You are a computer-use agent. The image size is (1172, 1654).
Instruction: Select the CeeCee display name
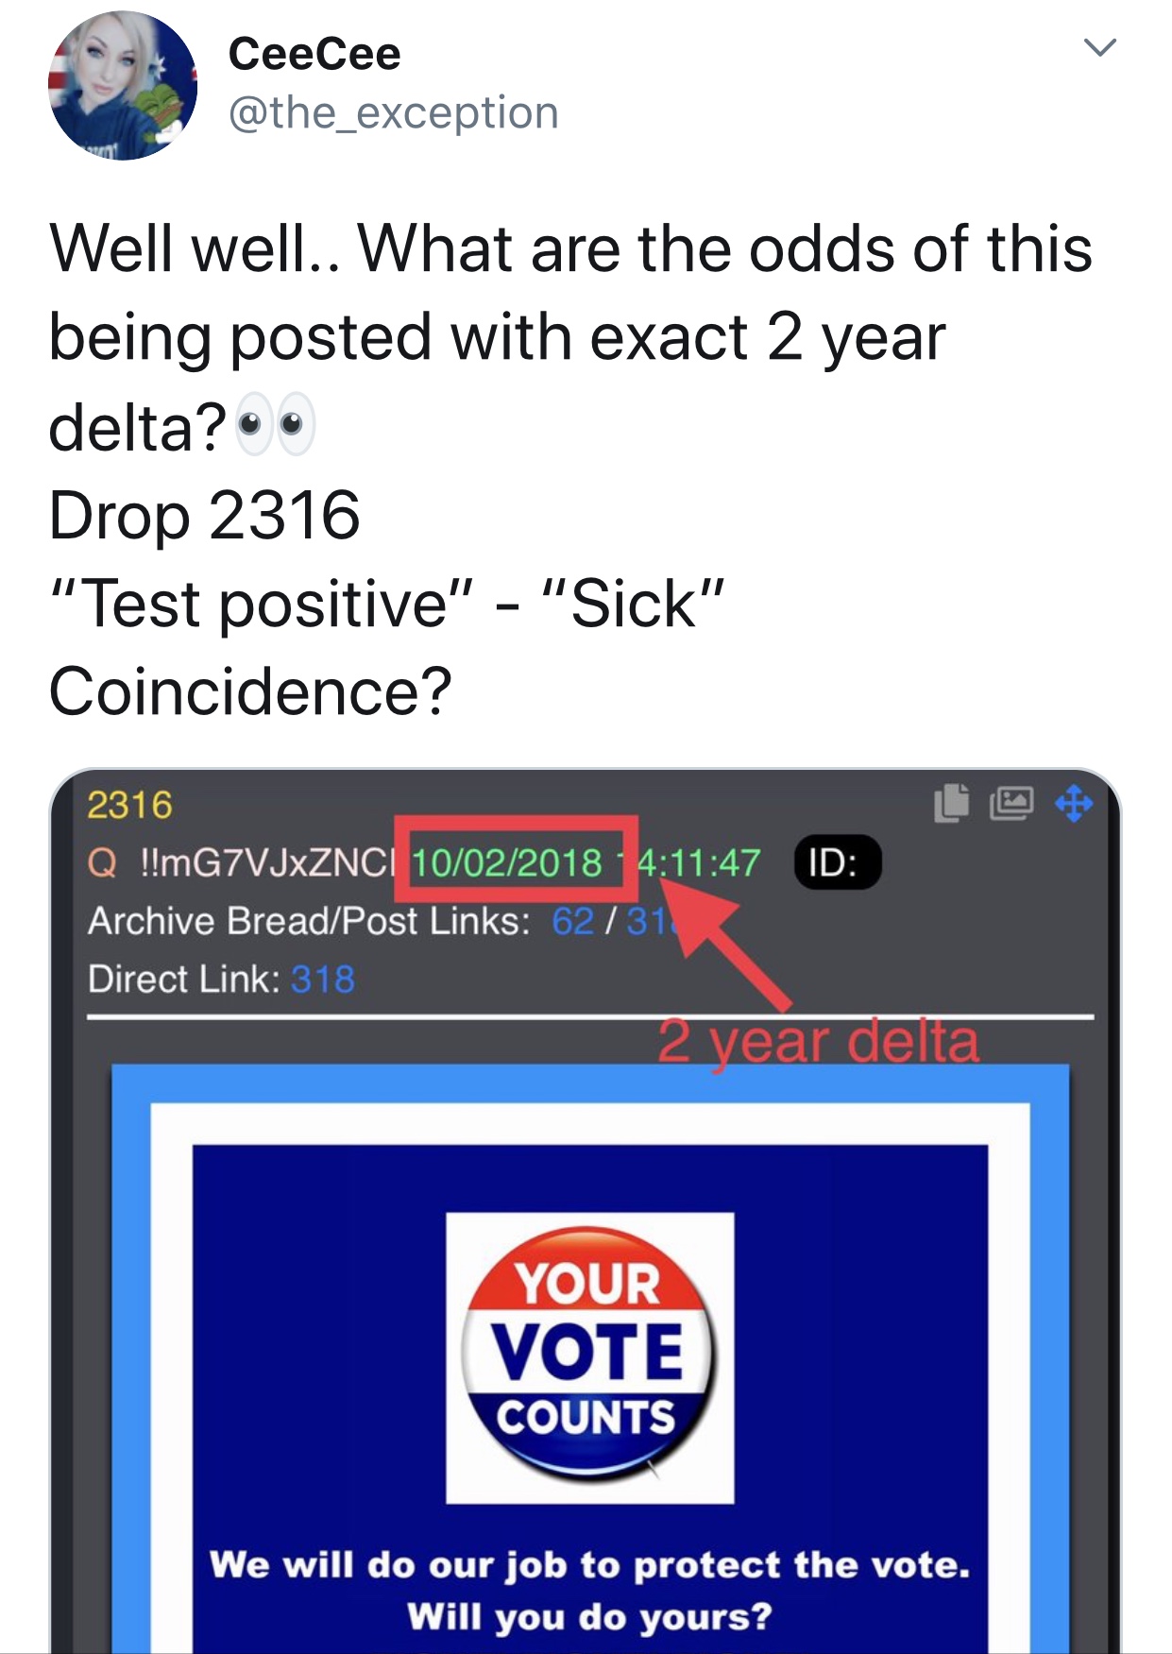314,53
